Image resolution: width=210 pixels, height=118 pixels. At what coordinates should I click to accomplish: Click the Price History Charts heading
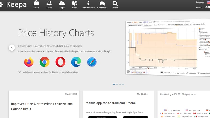coord(56,33)
